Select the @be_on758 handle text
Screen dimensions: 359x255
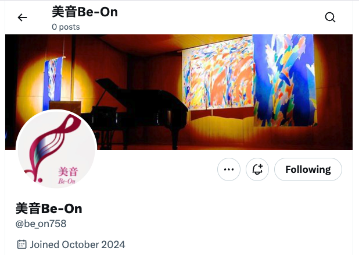pos(41,224)
